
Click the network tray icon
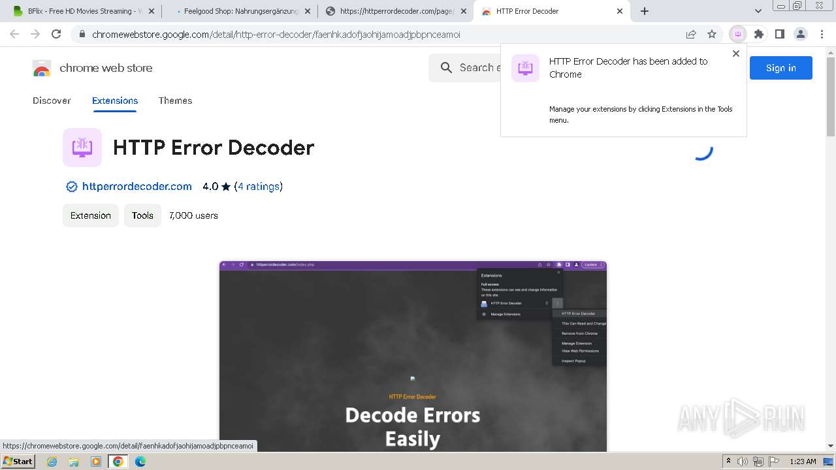[758, 462]
